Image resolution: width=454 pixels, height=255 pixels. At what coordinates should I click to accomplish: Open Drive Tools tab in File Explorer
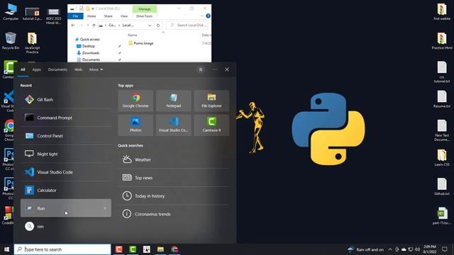point(144,16)
